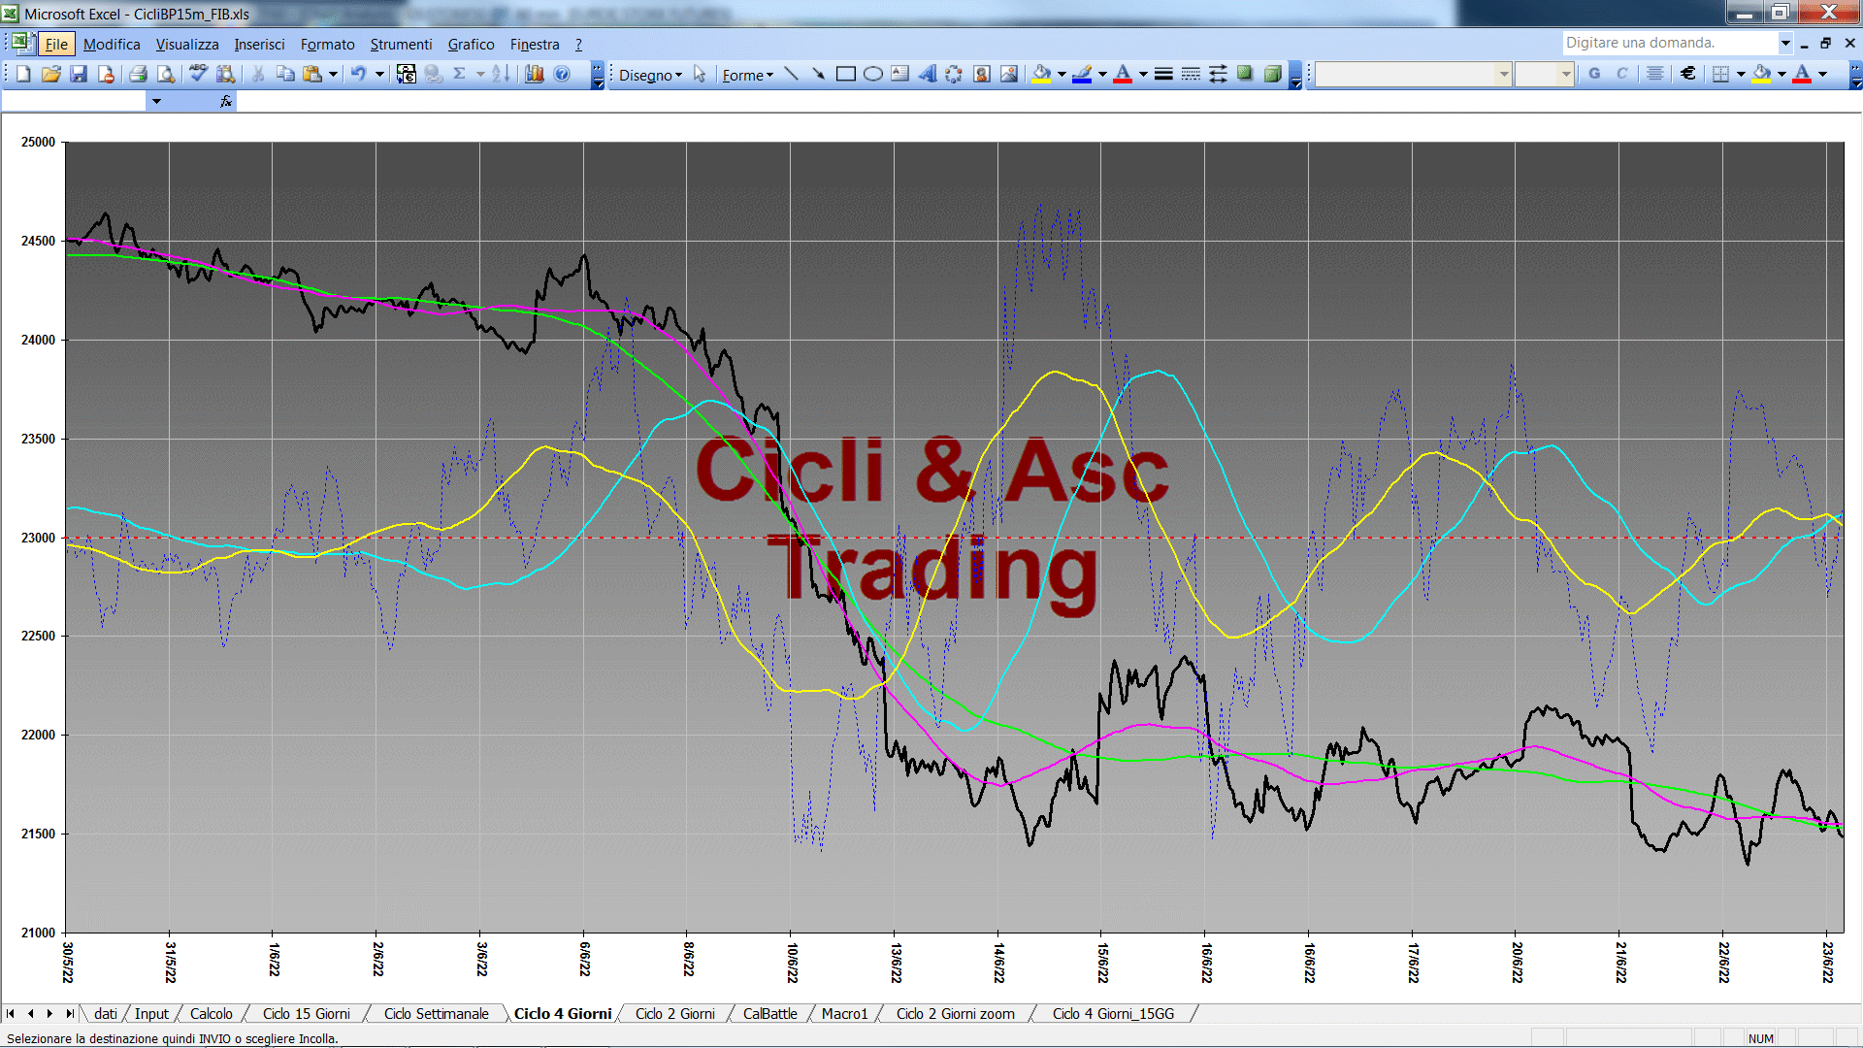
Task: Open the Inserisci menu
Action: [259, 44]
